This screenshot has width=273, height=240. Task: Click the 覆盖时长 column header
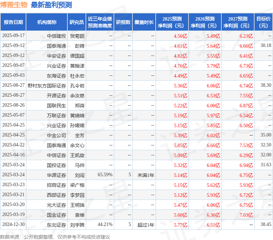coord(144,22)
